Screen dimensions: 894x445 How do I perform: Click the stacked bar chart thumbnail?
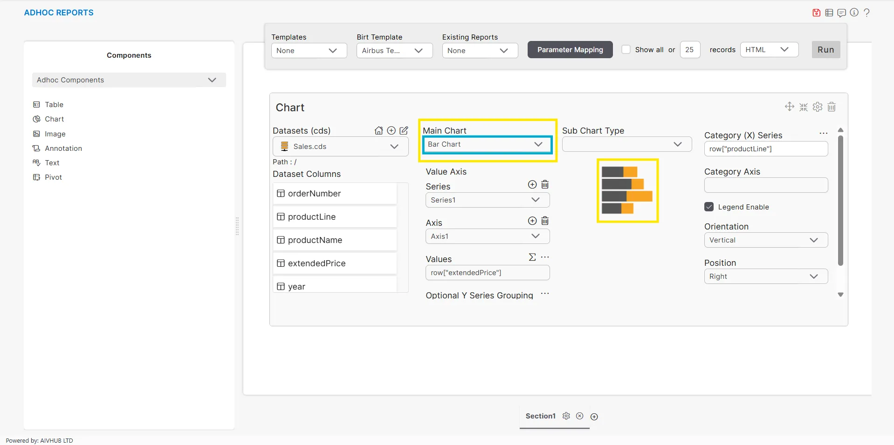tap(627, 191)
